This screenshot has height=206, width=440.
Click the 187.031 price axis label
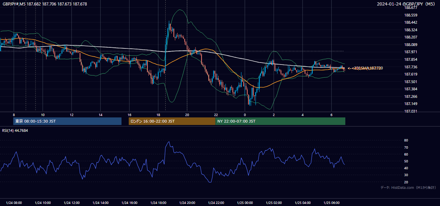point(410,111)
